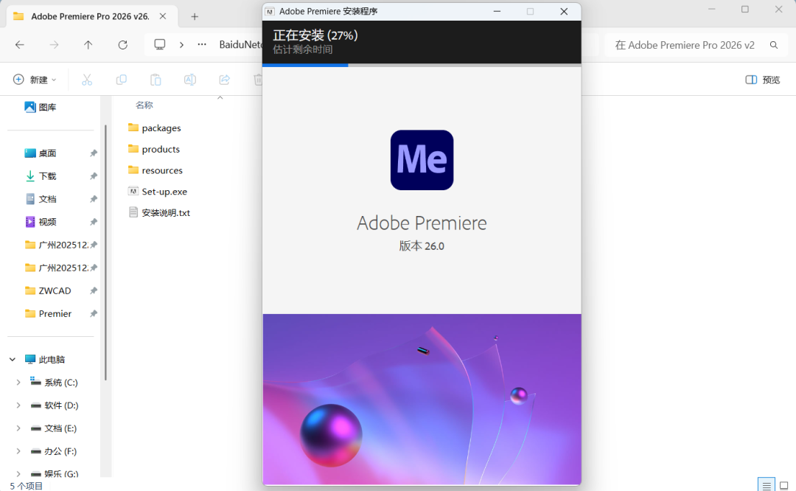Switch to large thumbnails view
The width and height of the screenshot is (796, 491).
(786, 485)
